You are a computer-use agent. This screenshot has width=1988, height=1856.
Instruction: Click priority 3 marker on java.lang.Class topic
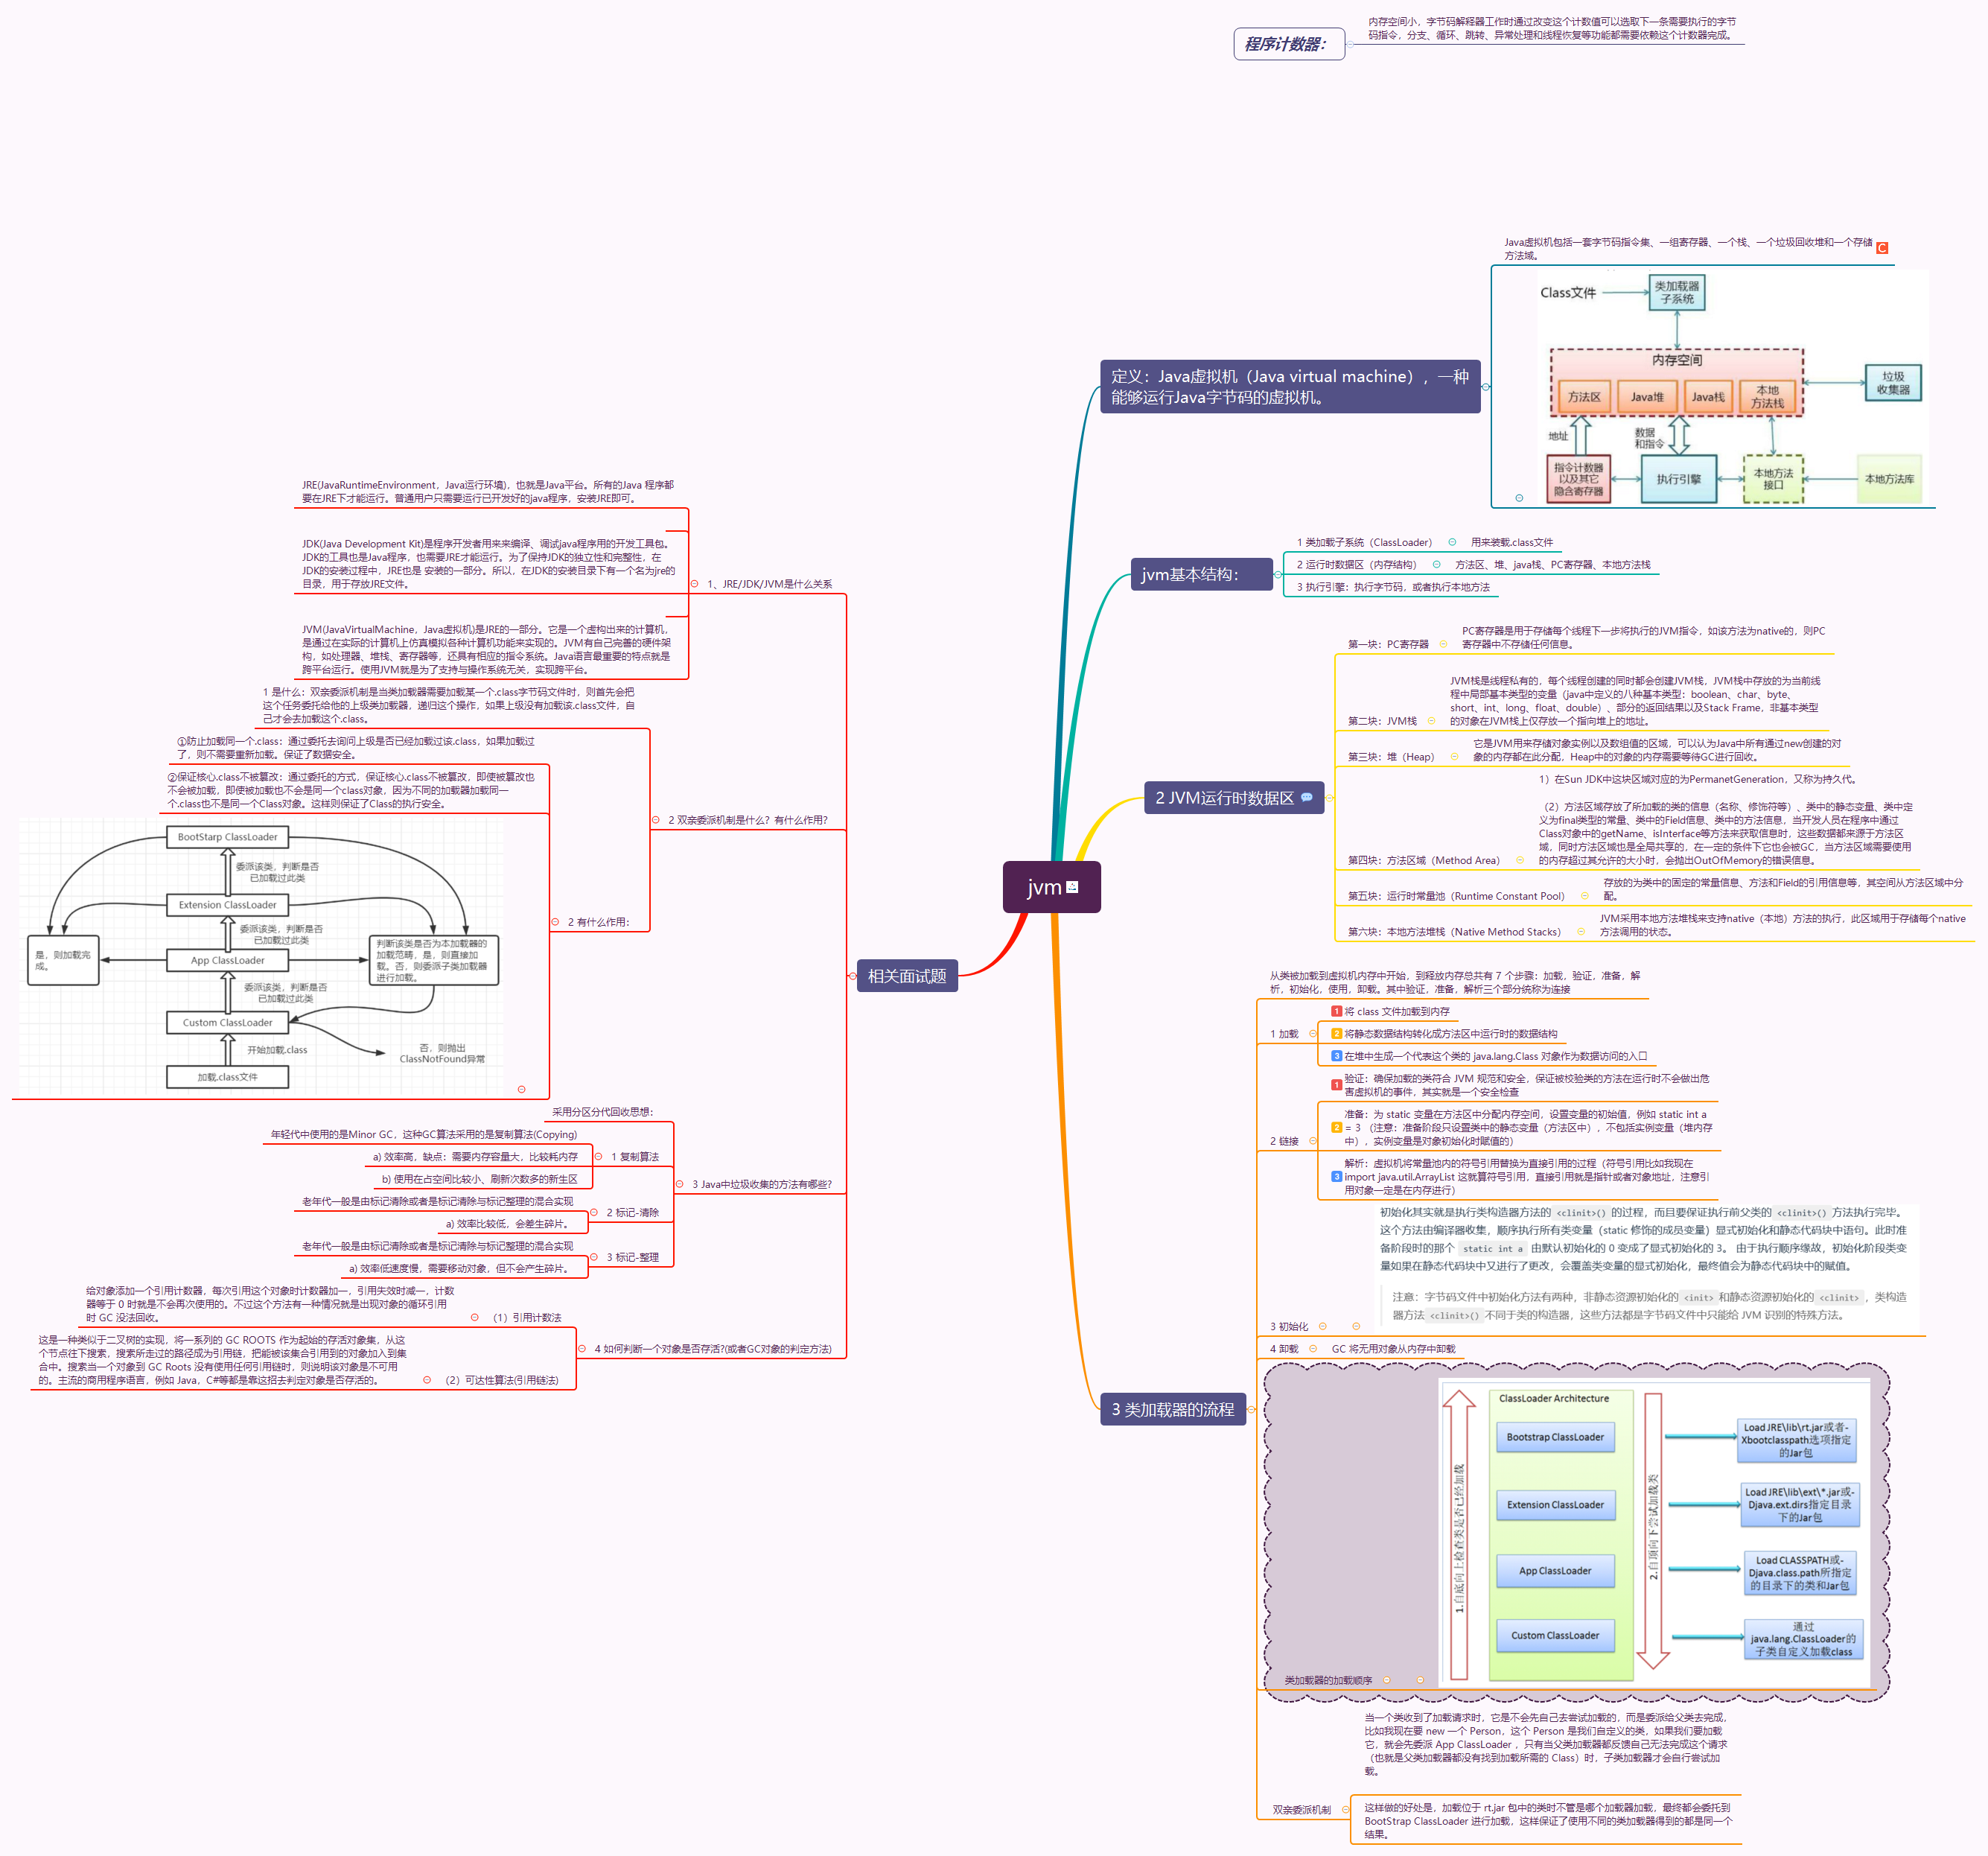1337,1055
